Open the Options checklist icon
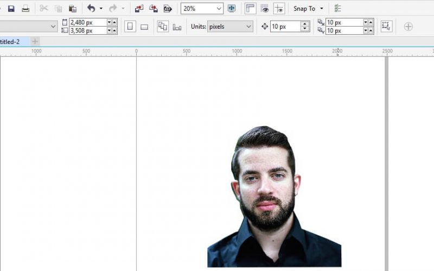 (x=337, y=9)
